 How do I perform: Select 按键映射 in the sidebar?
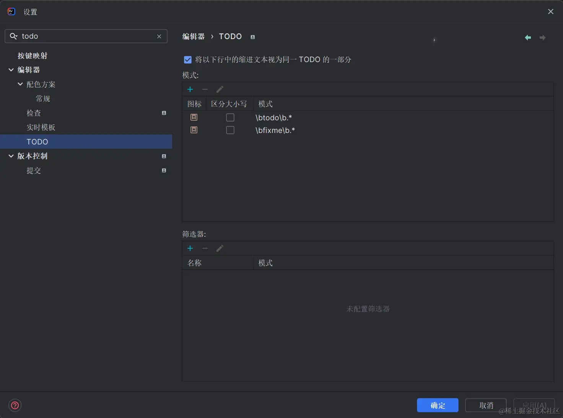click(33, 56)
